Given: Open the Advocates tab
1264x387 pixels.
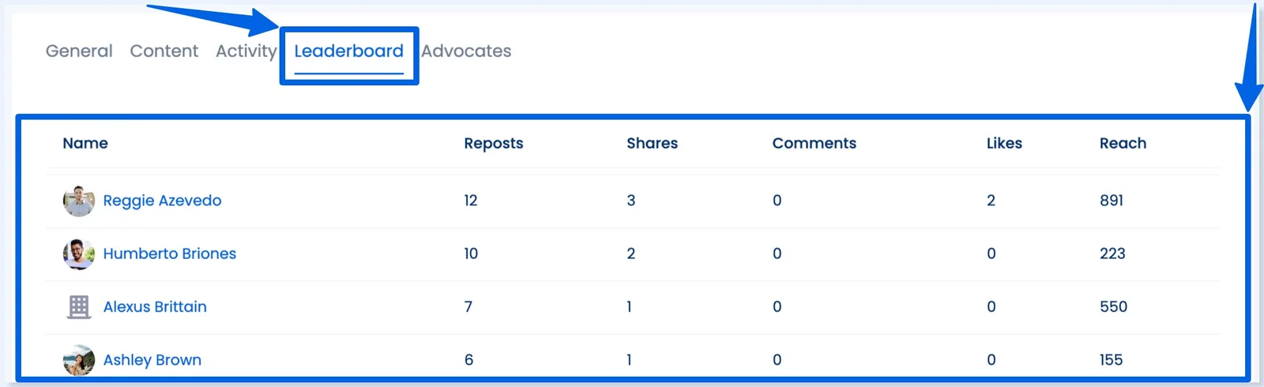Looking at the screenshot, I should coord(466,51).
